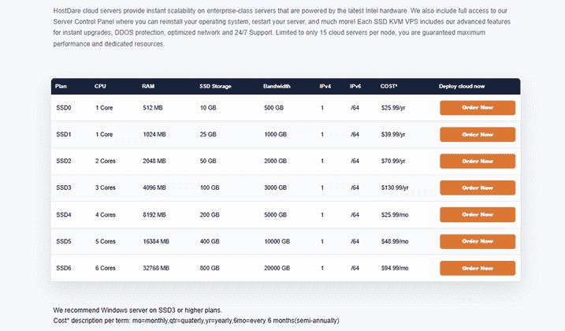Click the $25.99/yr price cell

tap(393, 108)
